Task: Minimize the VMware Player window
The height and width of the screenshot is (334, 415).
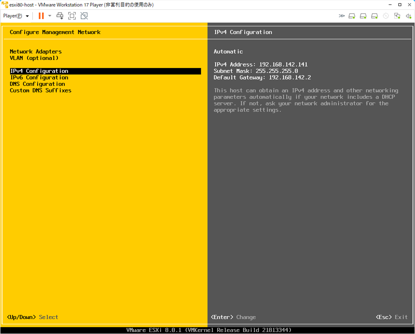Action: pyautogui.click(x=390, y=5)
